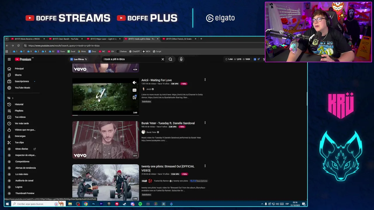Viewport: 374px width, 210px height.
Task: Open 'Logros' in the sidebar
Action: point(19,187)
